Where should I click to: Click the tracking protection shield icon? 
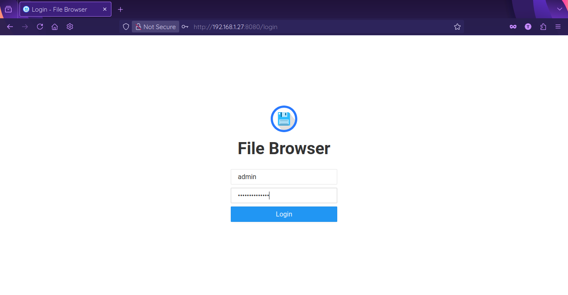coord(126,27)
